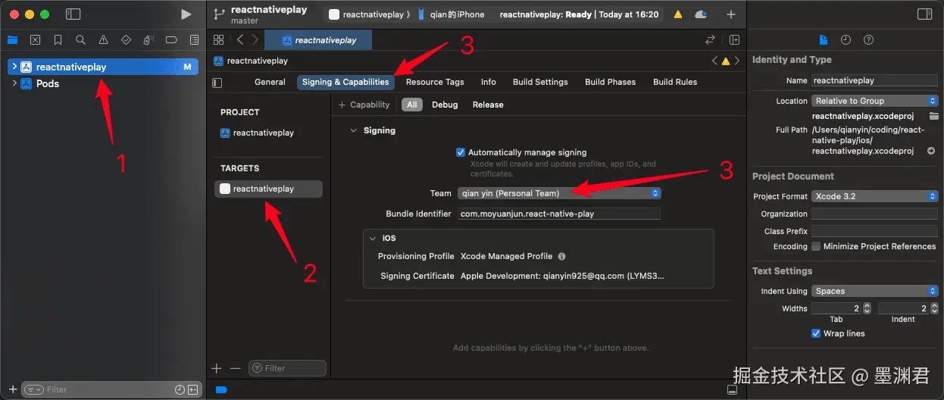Screen dimensions: 944x400
Task: Open the Bookmark navigator
Action: (58, 39)
